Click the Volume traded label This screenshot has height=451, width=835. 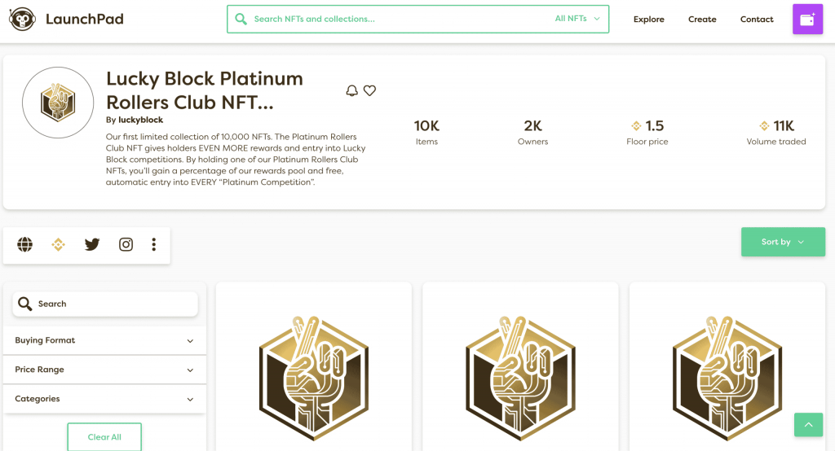coord(776,142)
